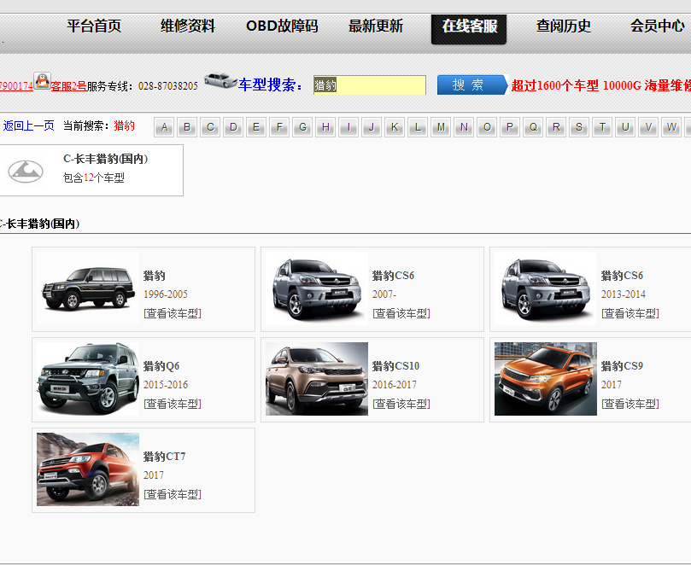The image size is (691, 565).
Task: Click 查看该车型 for 猎豹CS9
Action: click(630, 404)
